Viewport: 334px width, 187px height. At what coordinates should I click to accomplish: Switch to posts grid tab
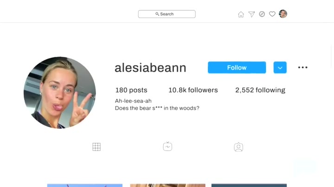96,147
